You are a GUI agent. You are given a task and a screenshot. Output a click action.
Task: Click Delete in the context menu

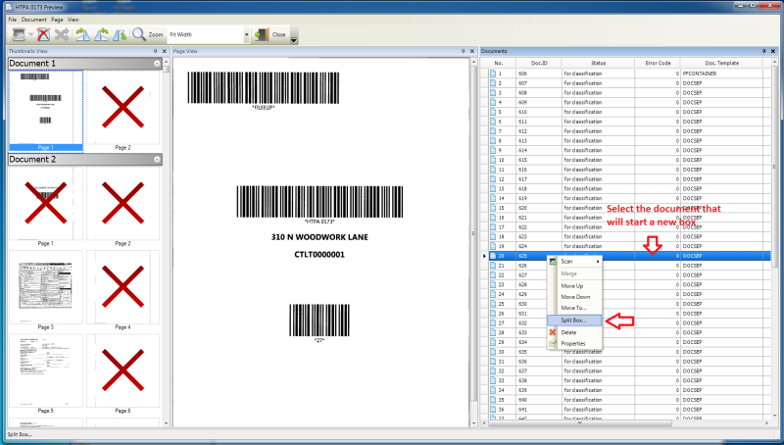tap(568, 332)
